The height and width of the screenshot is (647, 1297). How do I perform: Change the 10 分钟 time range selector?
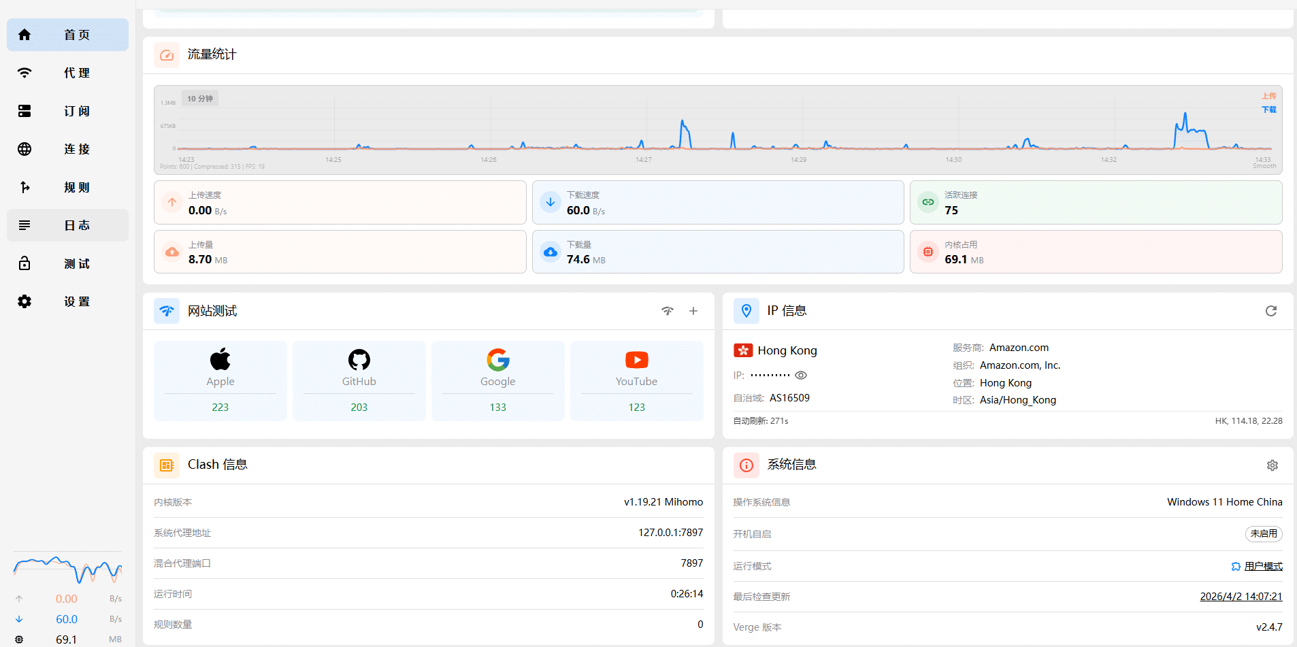[200, 99]
